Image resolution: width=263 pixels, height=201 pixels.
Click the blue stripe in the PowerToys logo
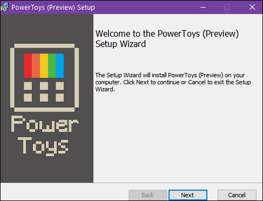60,66
